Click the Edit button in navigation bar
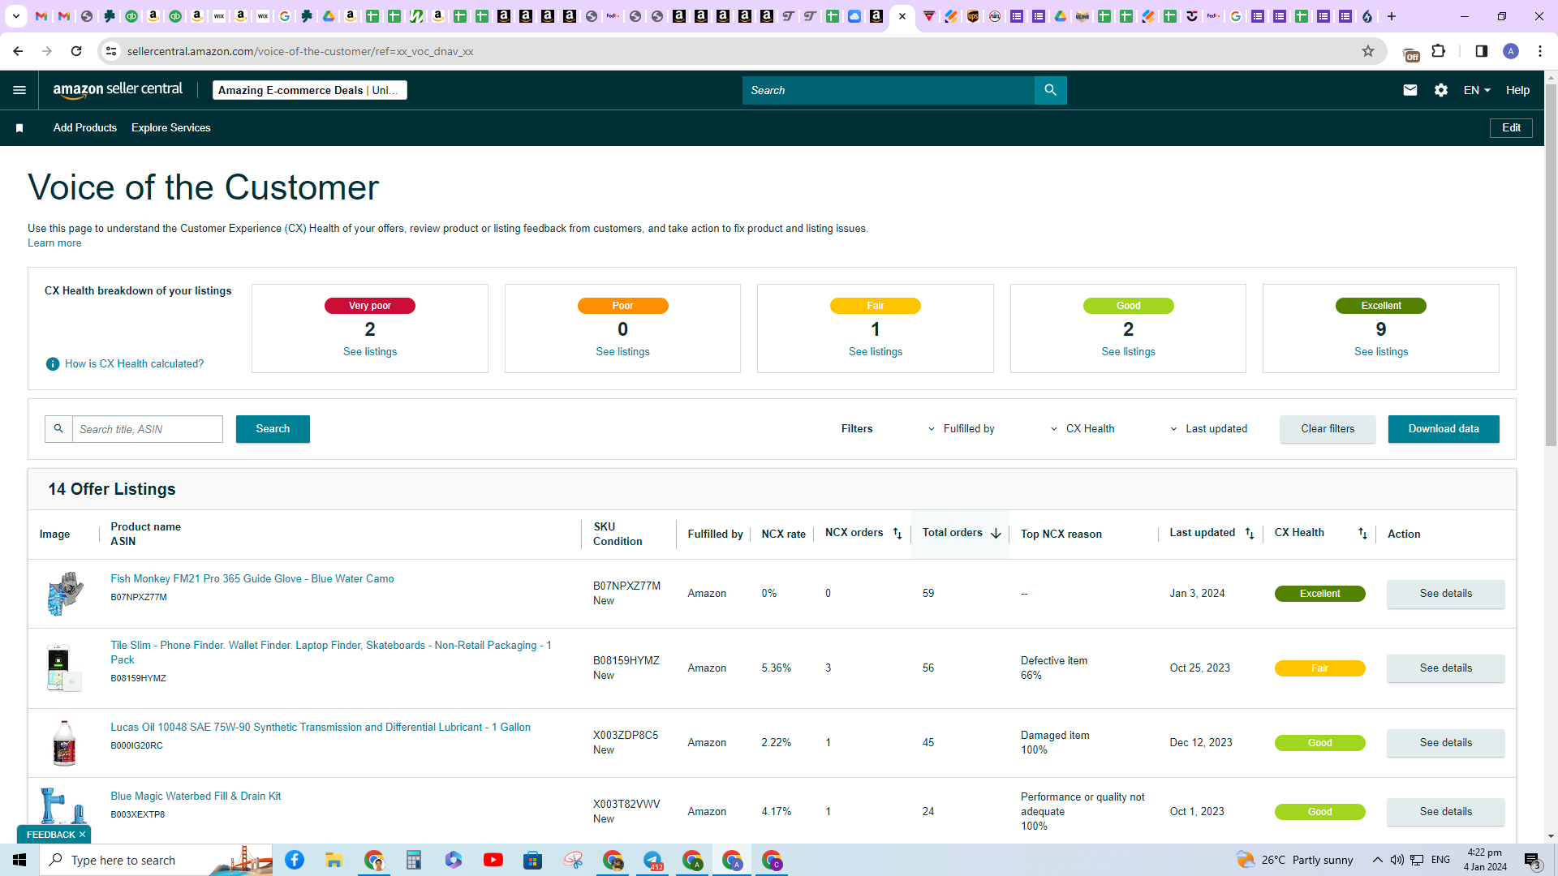Viewport: 1558px width, 876px height. pos(1511,128)
